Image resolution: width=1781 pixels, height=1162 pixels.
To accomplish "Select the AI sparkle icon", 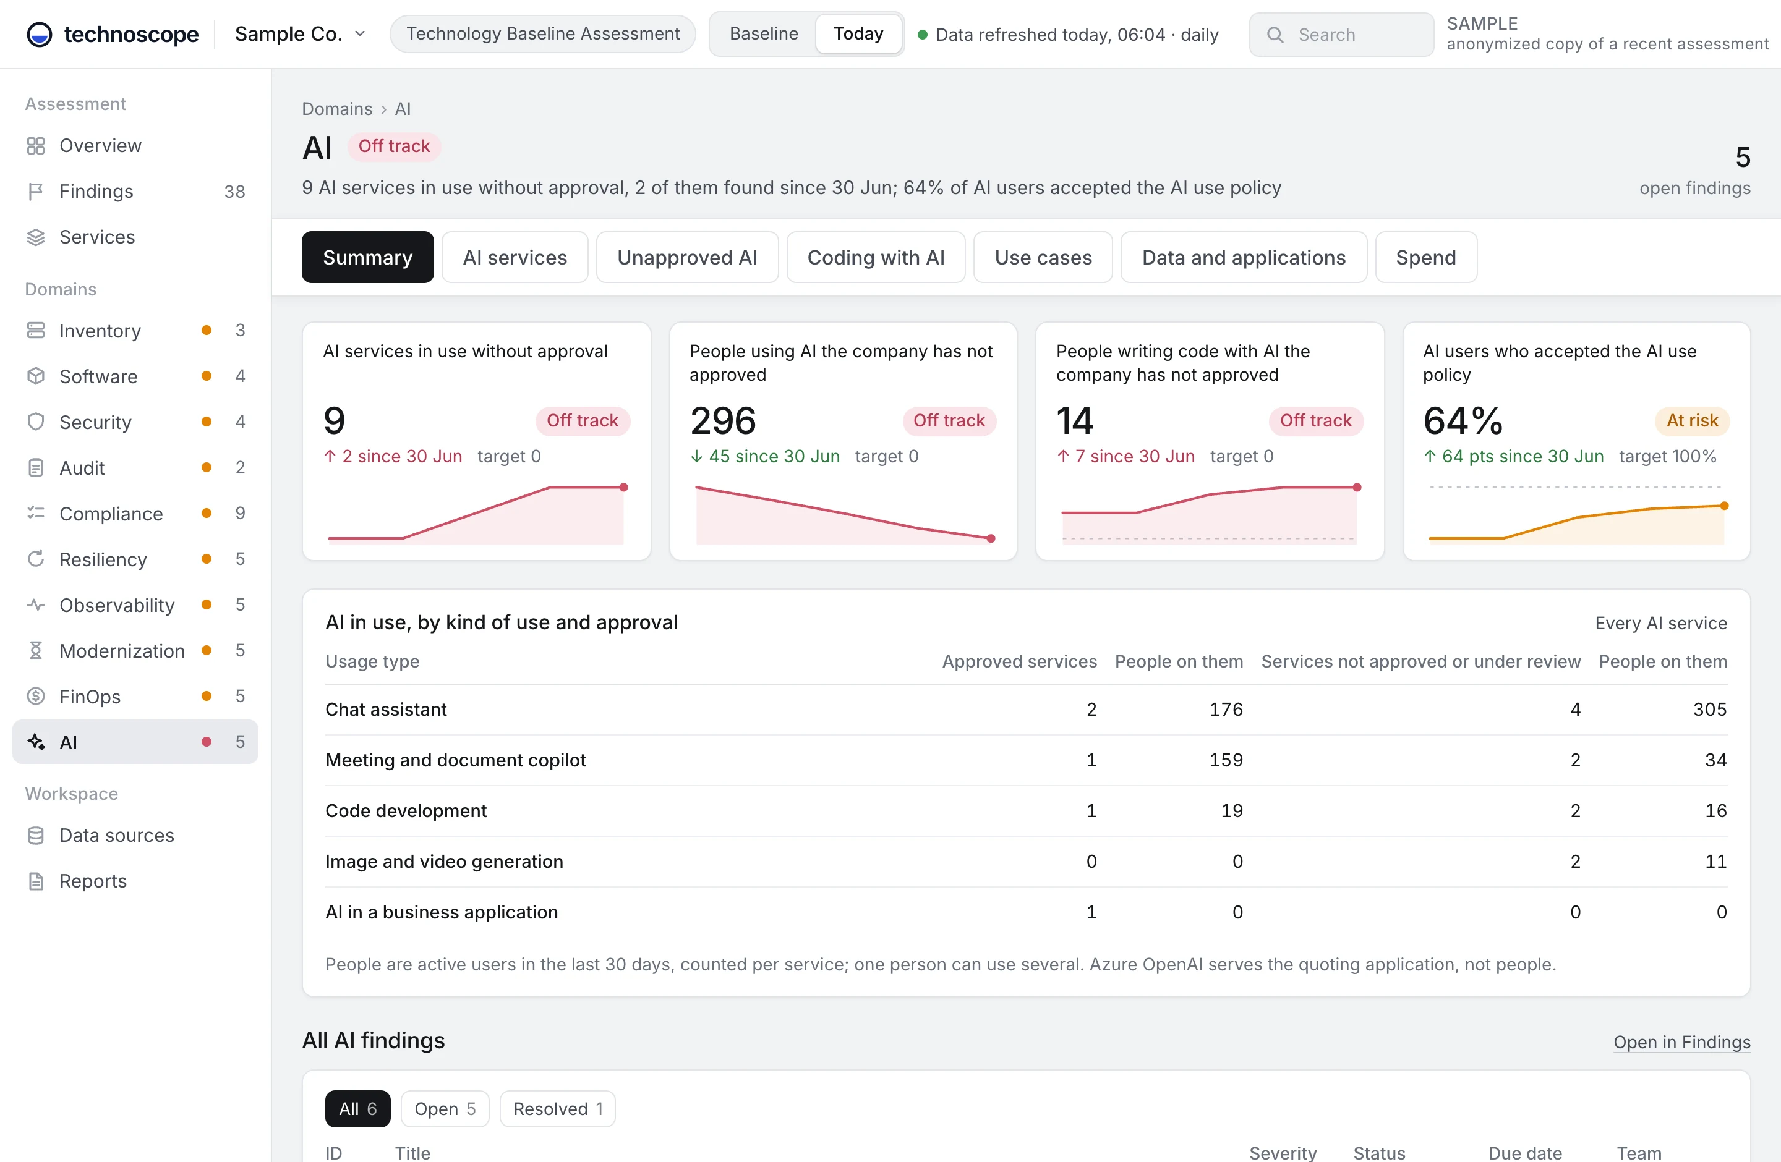I will (36, 742).
